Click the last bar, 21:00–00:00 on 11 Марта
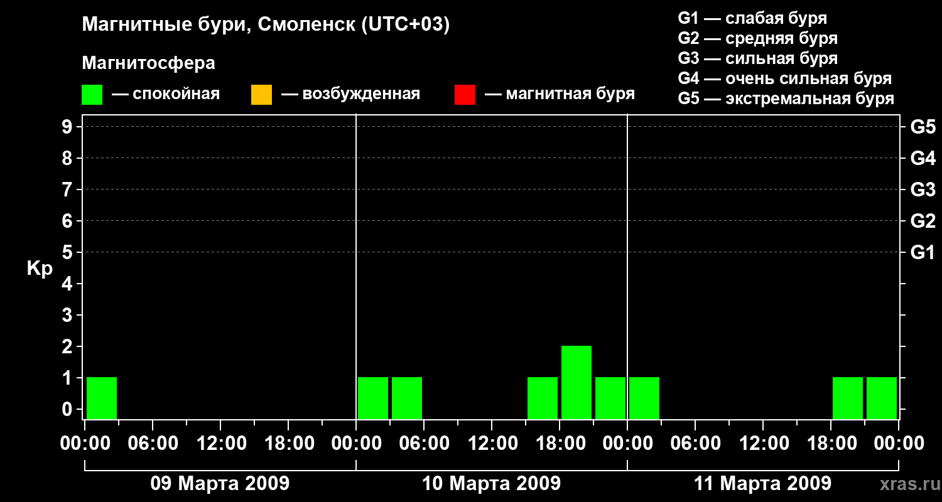The image size is (942, 502). (882, 398)
